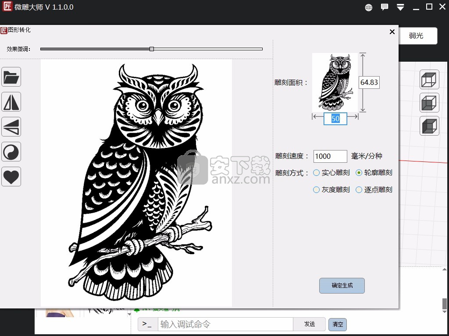Adjust the 效果微调 slider handle
Viewport: 449px width, 336px height.
(x=152, y=49)
